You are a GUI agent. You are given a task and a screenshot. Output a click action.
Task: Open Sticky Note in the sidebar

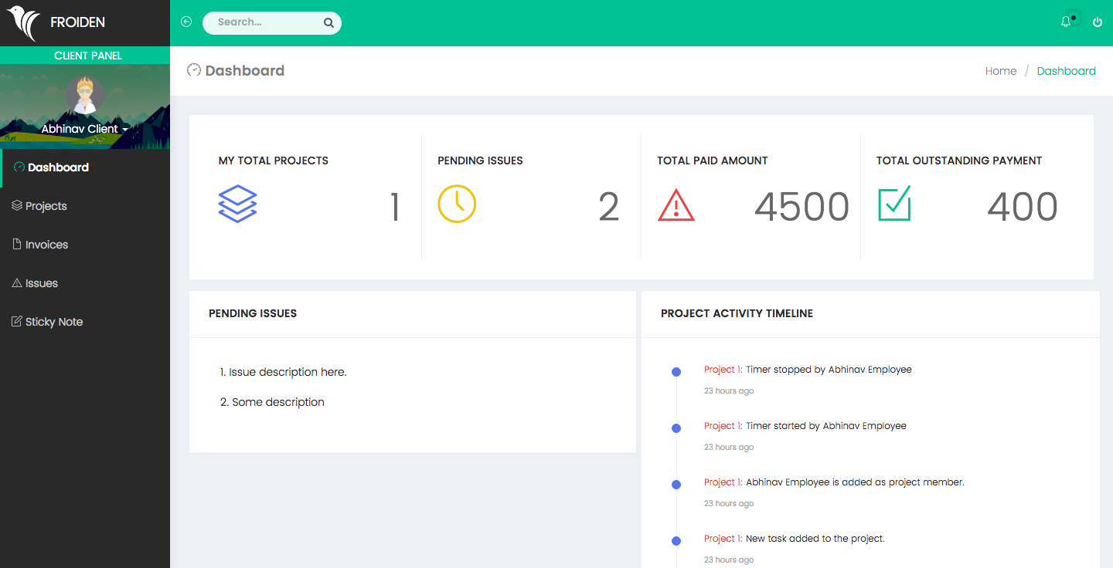[53, 322]
